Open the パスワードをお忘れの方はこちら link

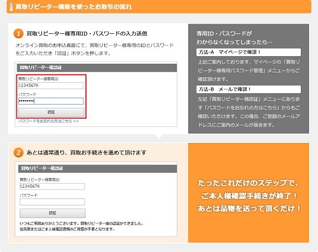pyautogui.click(x=48, y=121)
